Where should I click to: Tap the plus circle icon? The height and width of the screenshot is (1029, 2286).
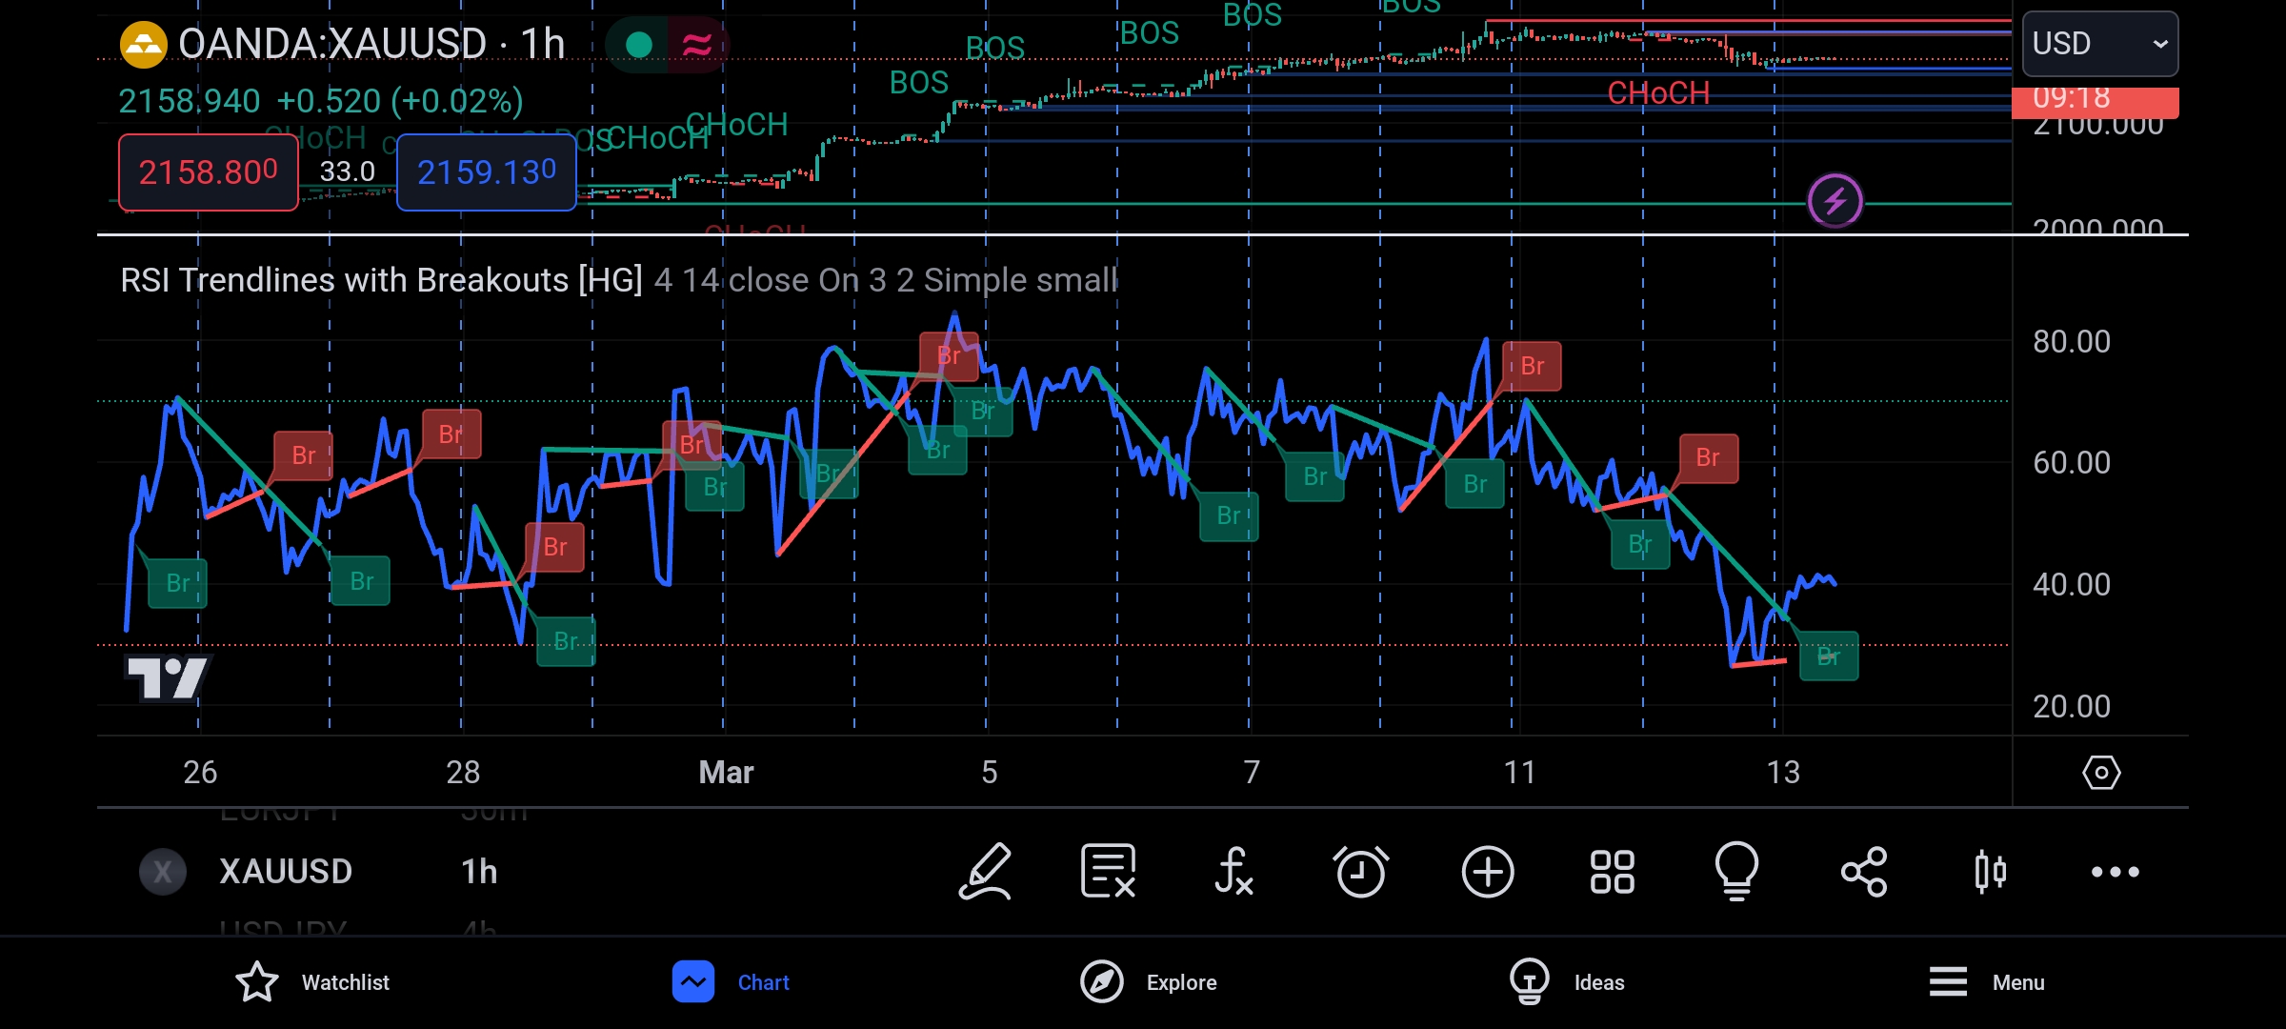[x=1487, y=871]
